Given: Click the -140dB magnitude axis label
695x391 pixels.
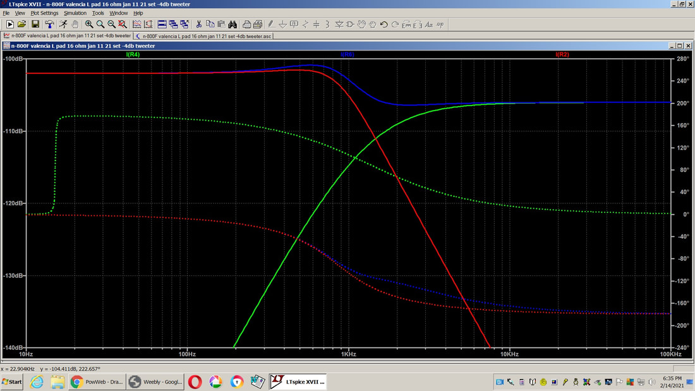Looking at the screenshot, I should tap(13, 347).
